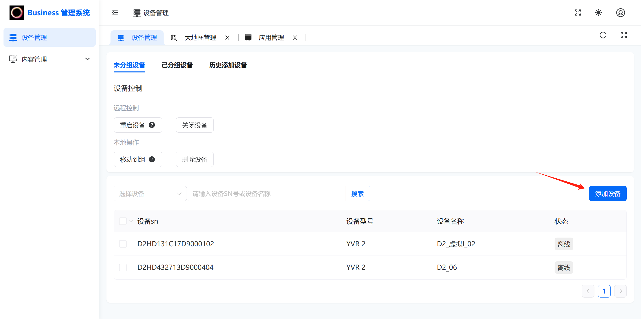Check device D2HD432713D9000404 row
The width and height of the screenshot is (641, 319).
(x=123, y=267)
